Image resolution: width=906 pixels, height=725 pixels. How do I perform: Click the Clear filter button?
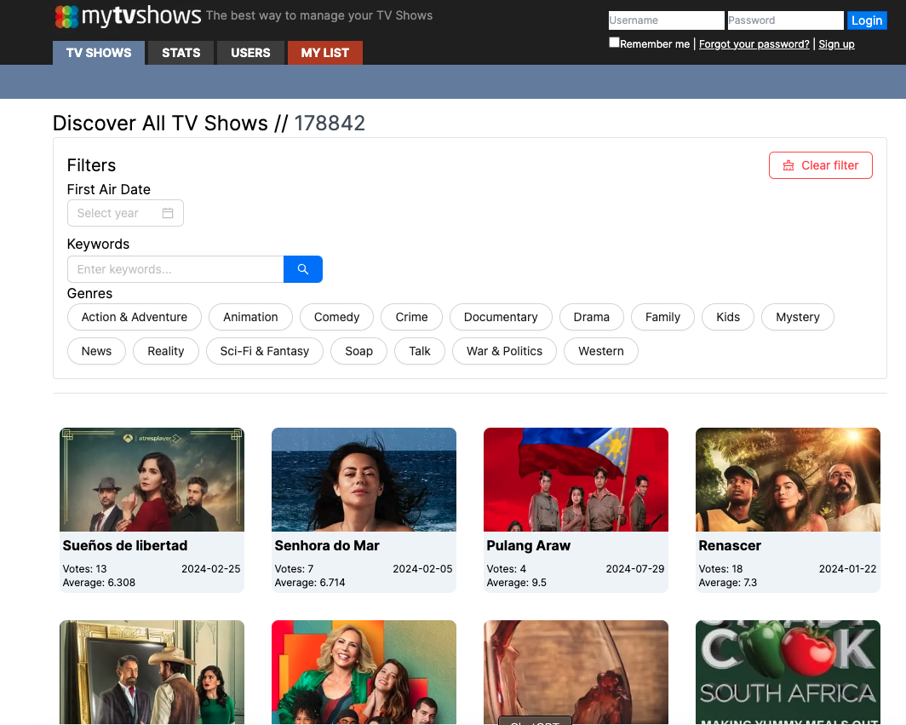pos(820,165)
